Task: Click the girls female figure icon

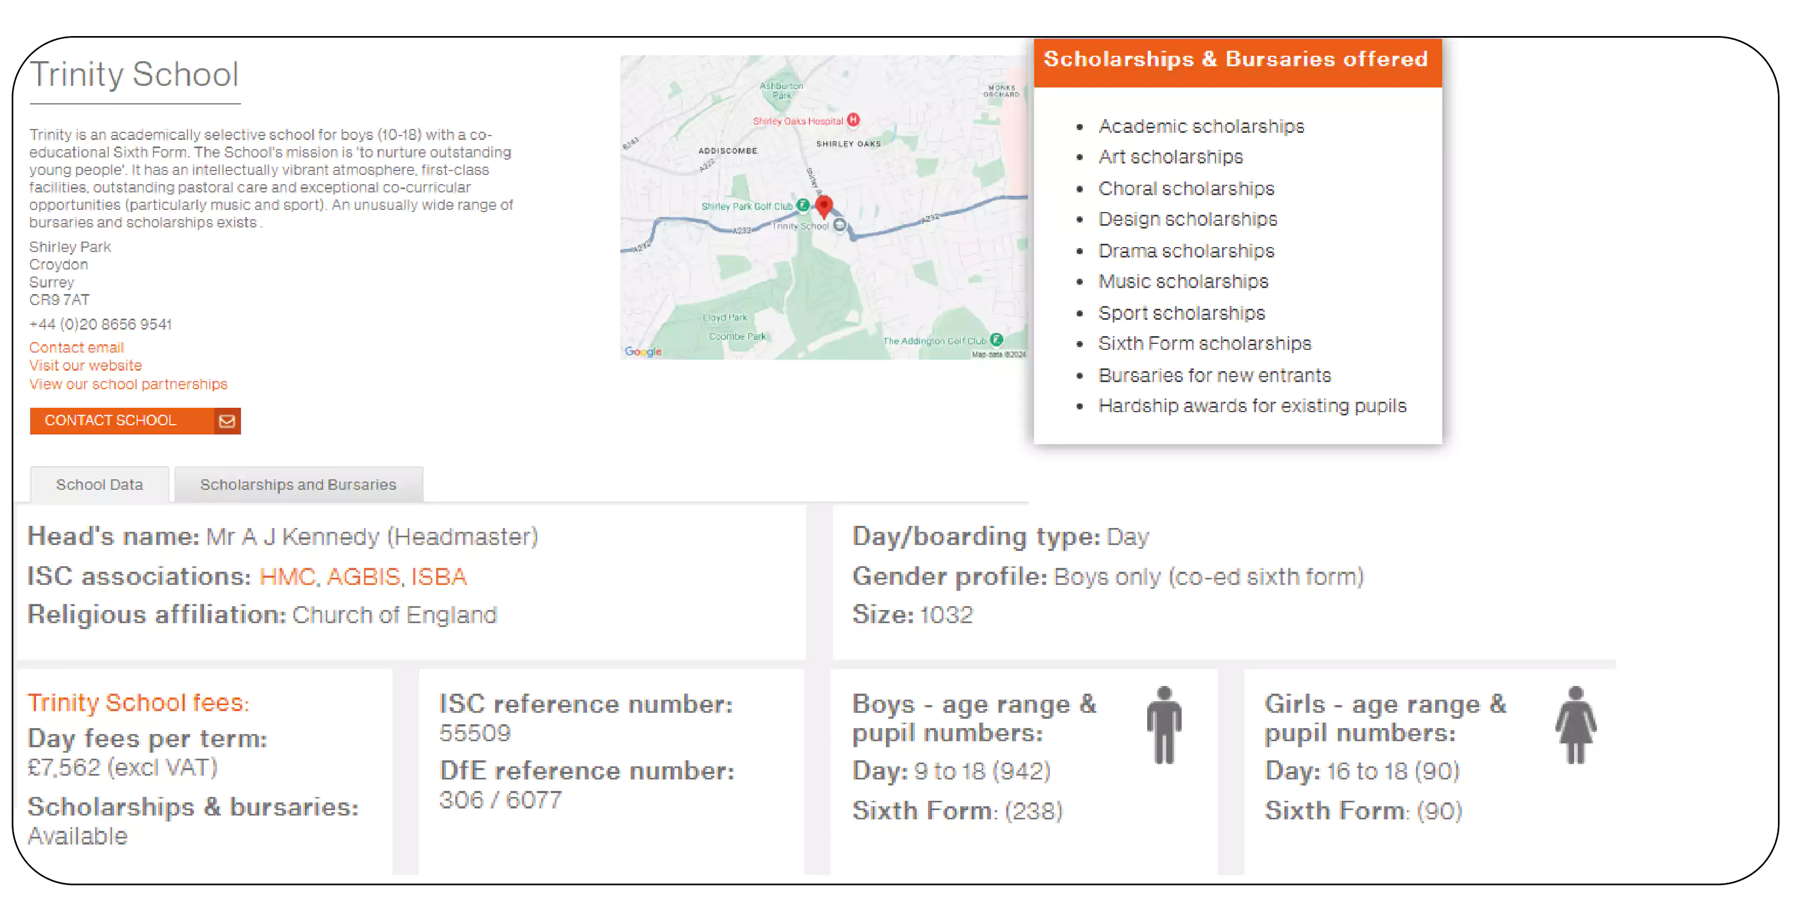Action: pyautogui.click(x=1576, y=726)
